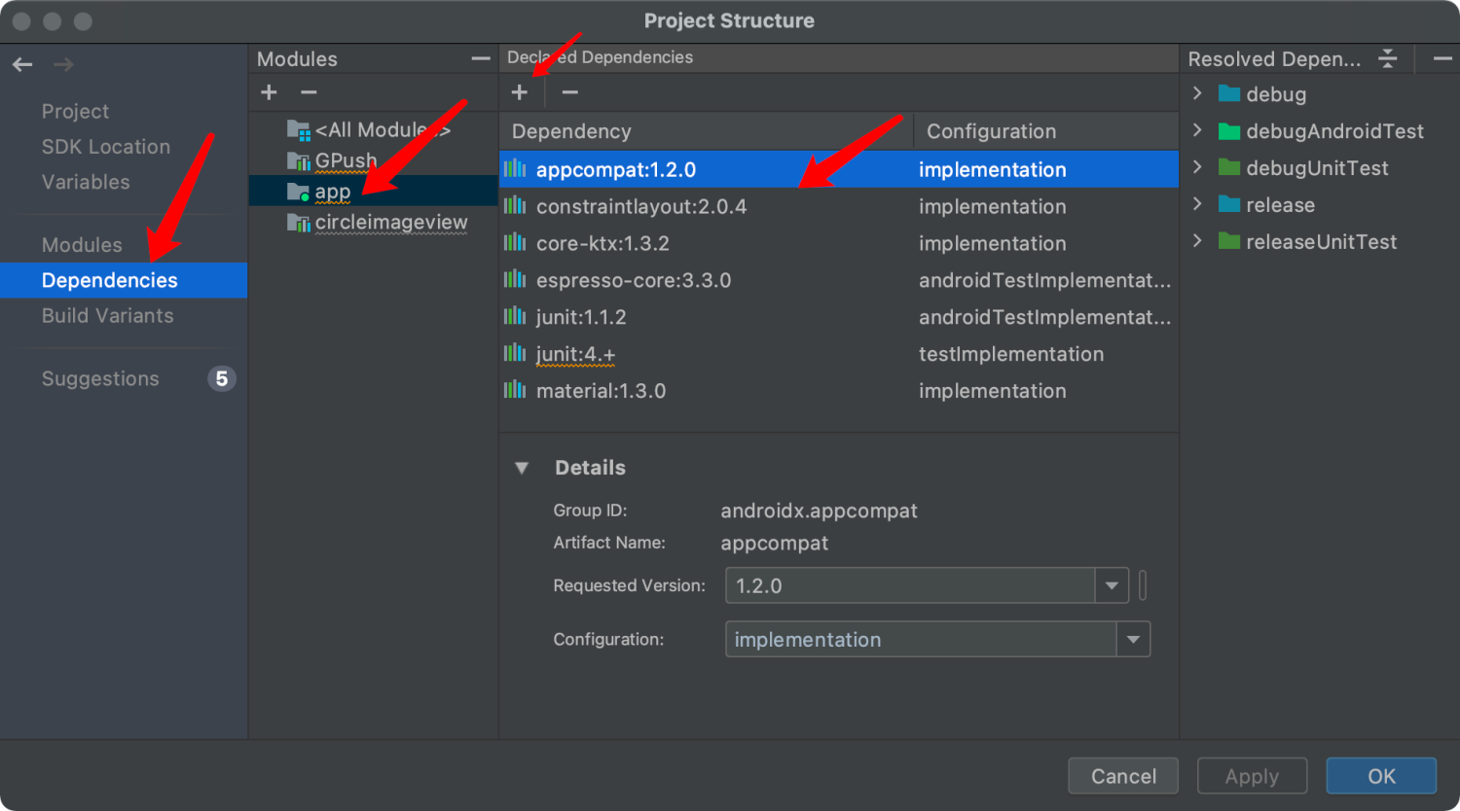The width and height of the screenshot is (1460, 811).
Task: Select the circleimageview module
Action: click(390, 223)
